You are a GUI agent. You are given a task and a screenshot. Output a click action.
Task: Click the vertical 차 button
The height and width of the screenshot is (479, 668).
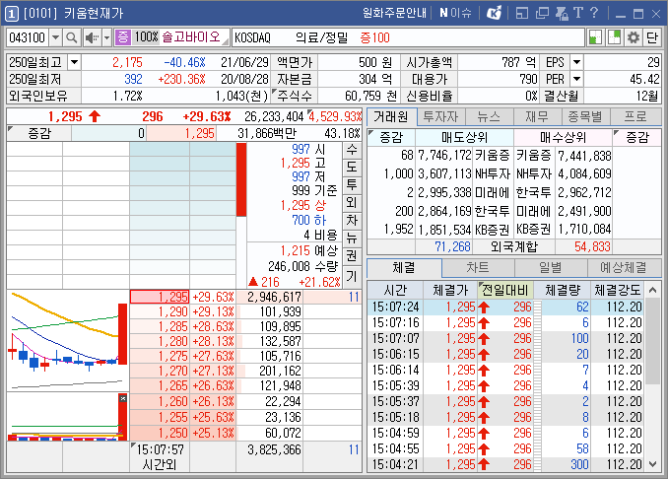352,221
